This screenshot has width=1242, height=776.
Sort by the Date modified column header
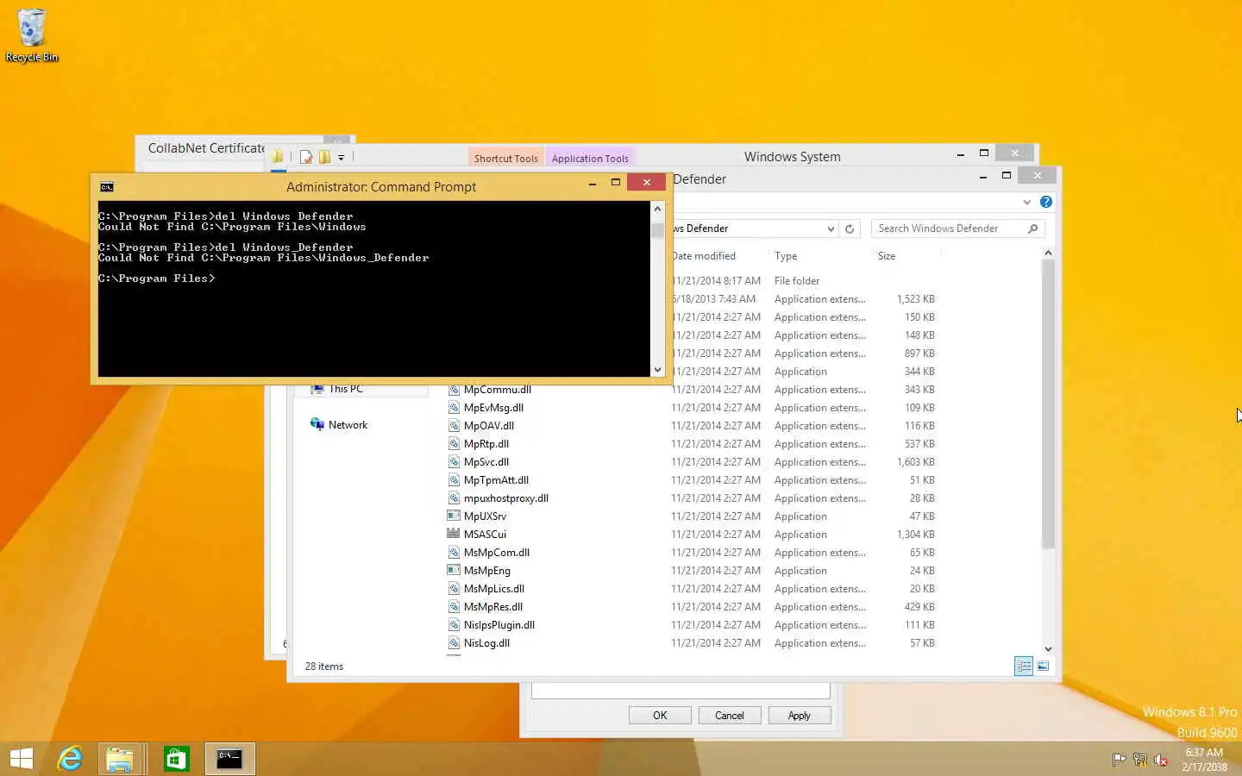tap(705, 256)
